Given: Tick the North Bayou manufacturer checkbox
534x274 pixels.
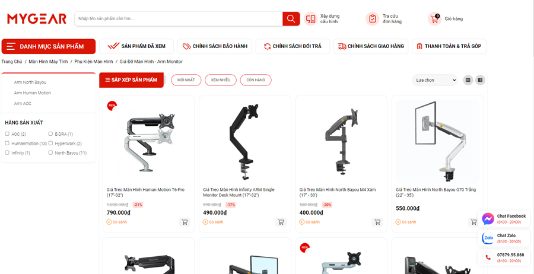Looking at the screenshot, I should [x=50, y=152].
